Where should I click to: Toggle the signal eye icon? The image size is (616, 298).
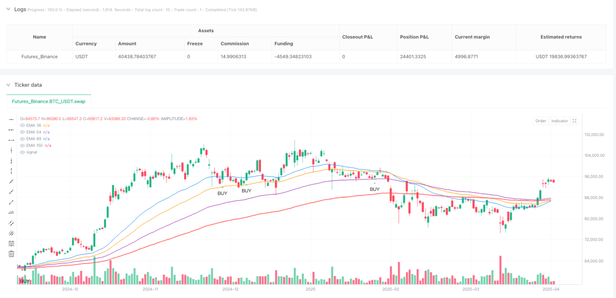(22, 152)
